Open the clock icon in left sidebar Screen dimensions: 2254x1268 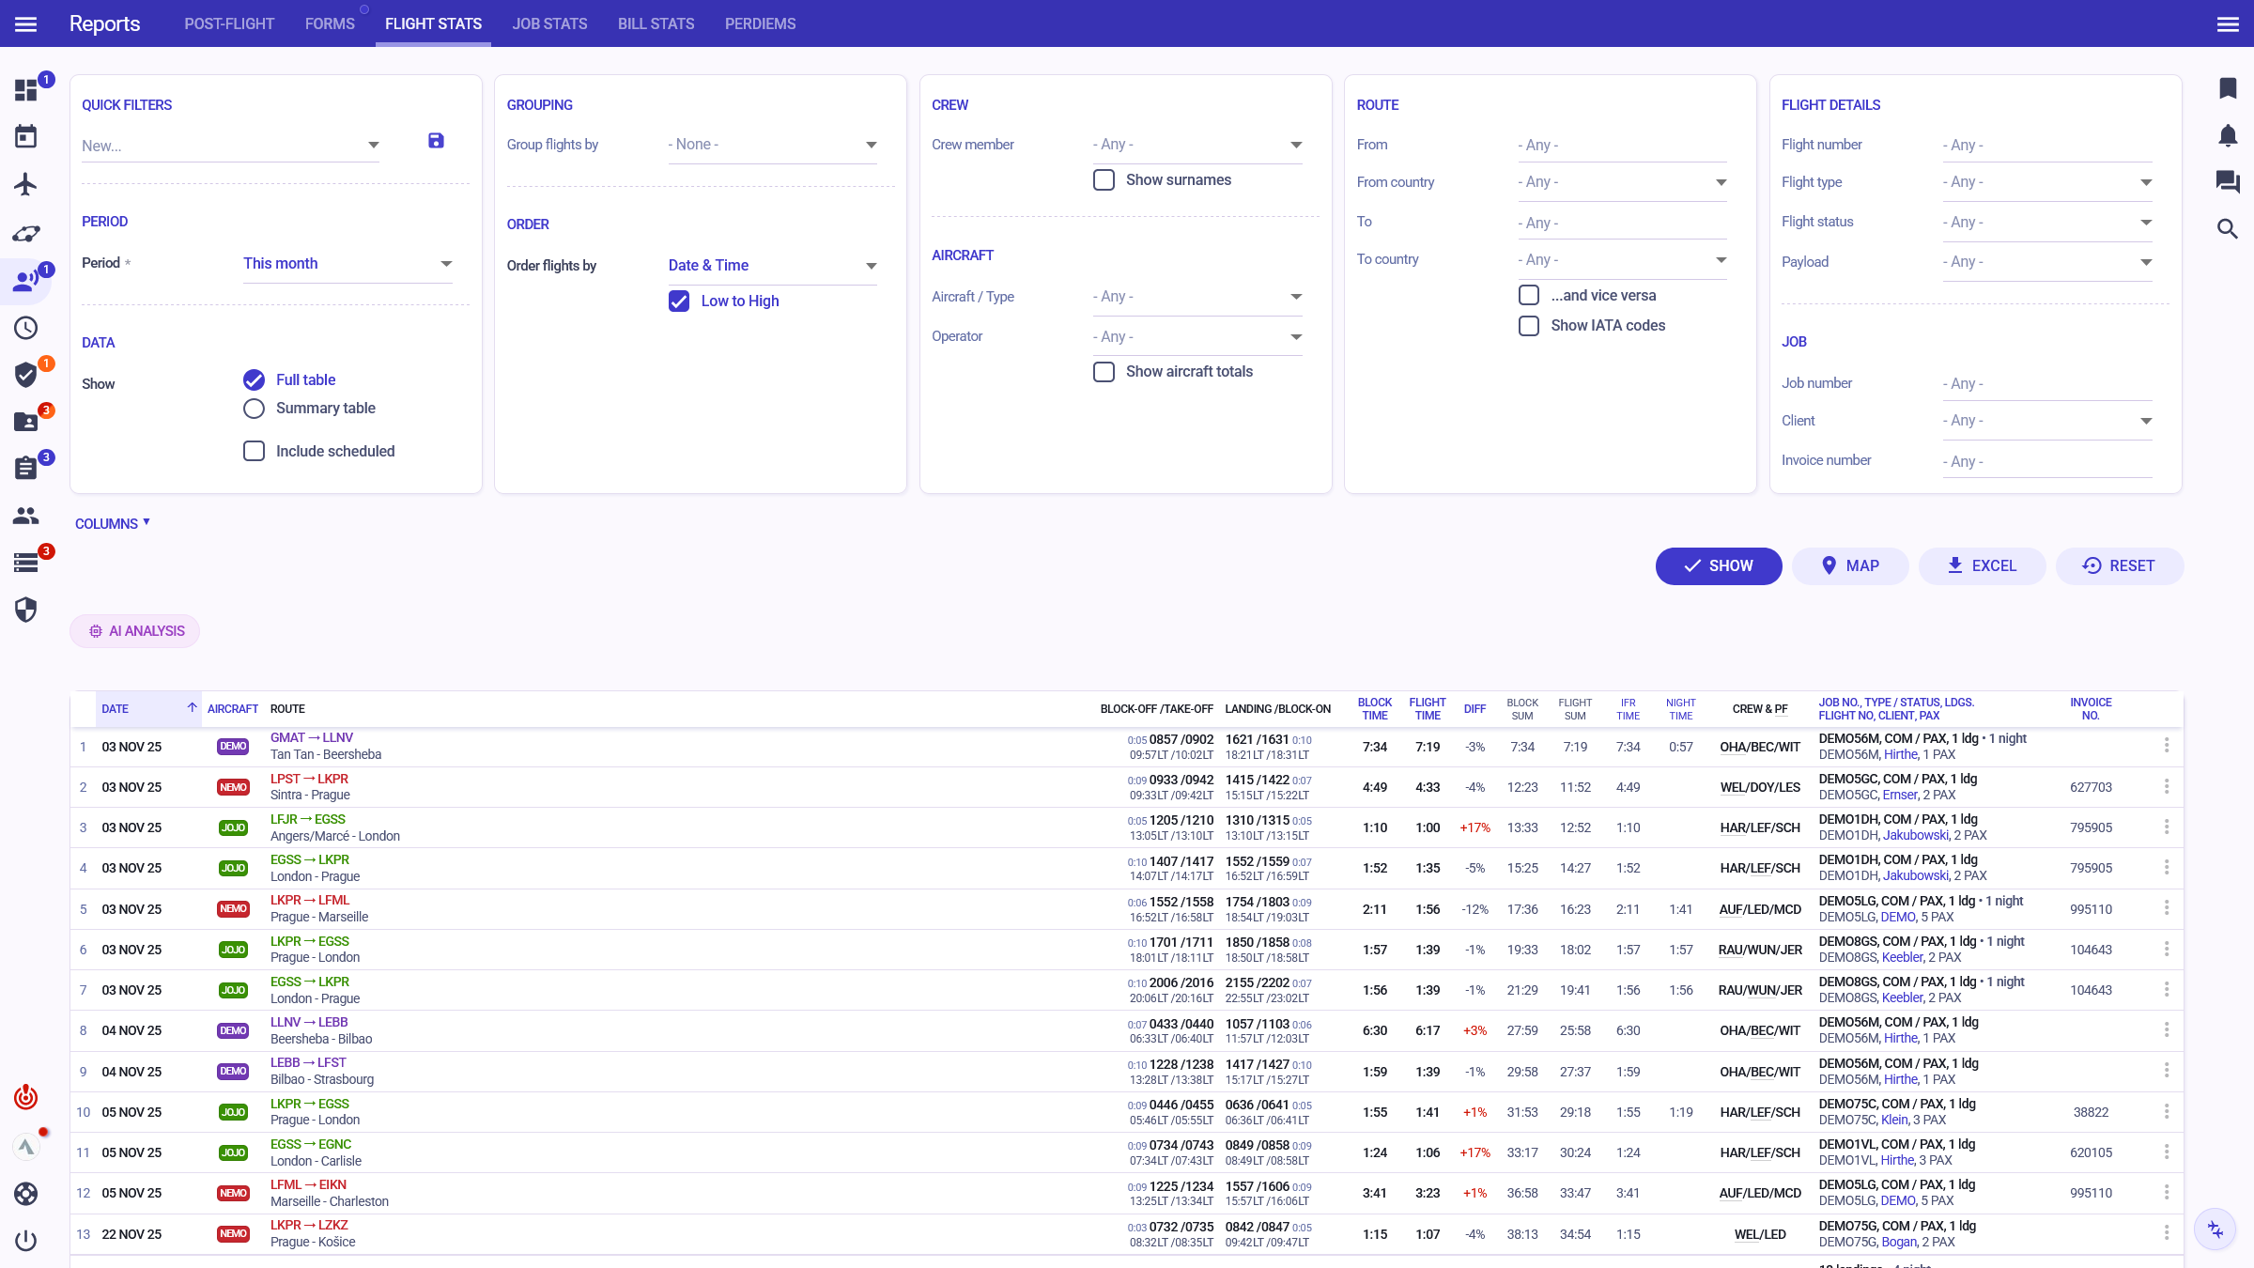(x=26, y=328)
